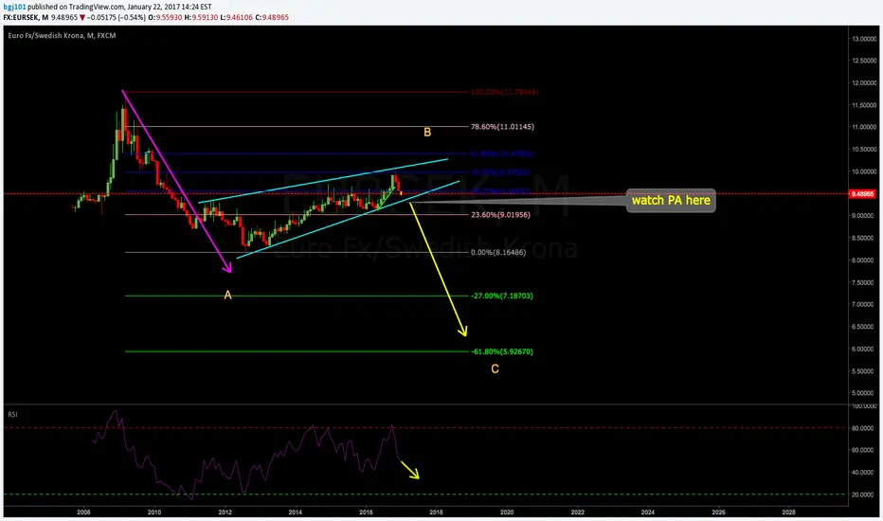Click the 'watch PA here' callout box
This screenshot has width=883, height=521.
pos(671,201)
